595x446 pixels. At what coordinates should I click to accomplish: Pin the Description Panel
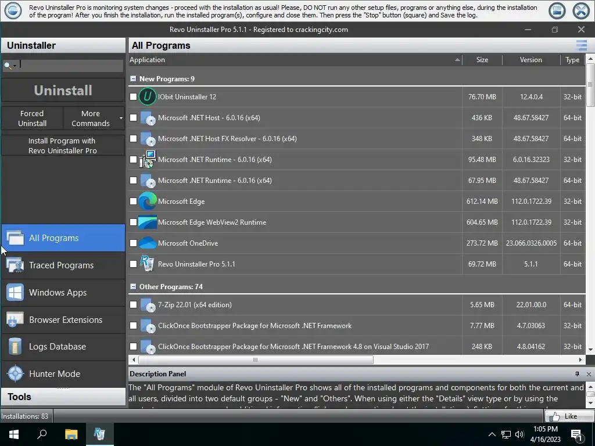[577, 374]
